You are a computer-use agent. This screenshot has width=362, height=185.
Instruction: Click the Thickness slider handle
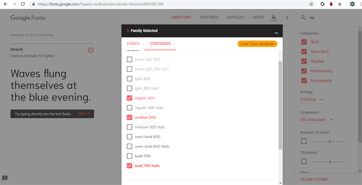(330, 162)
